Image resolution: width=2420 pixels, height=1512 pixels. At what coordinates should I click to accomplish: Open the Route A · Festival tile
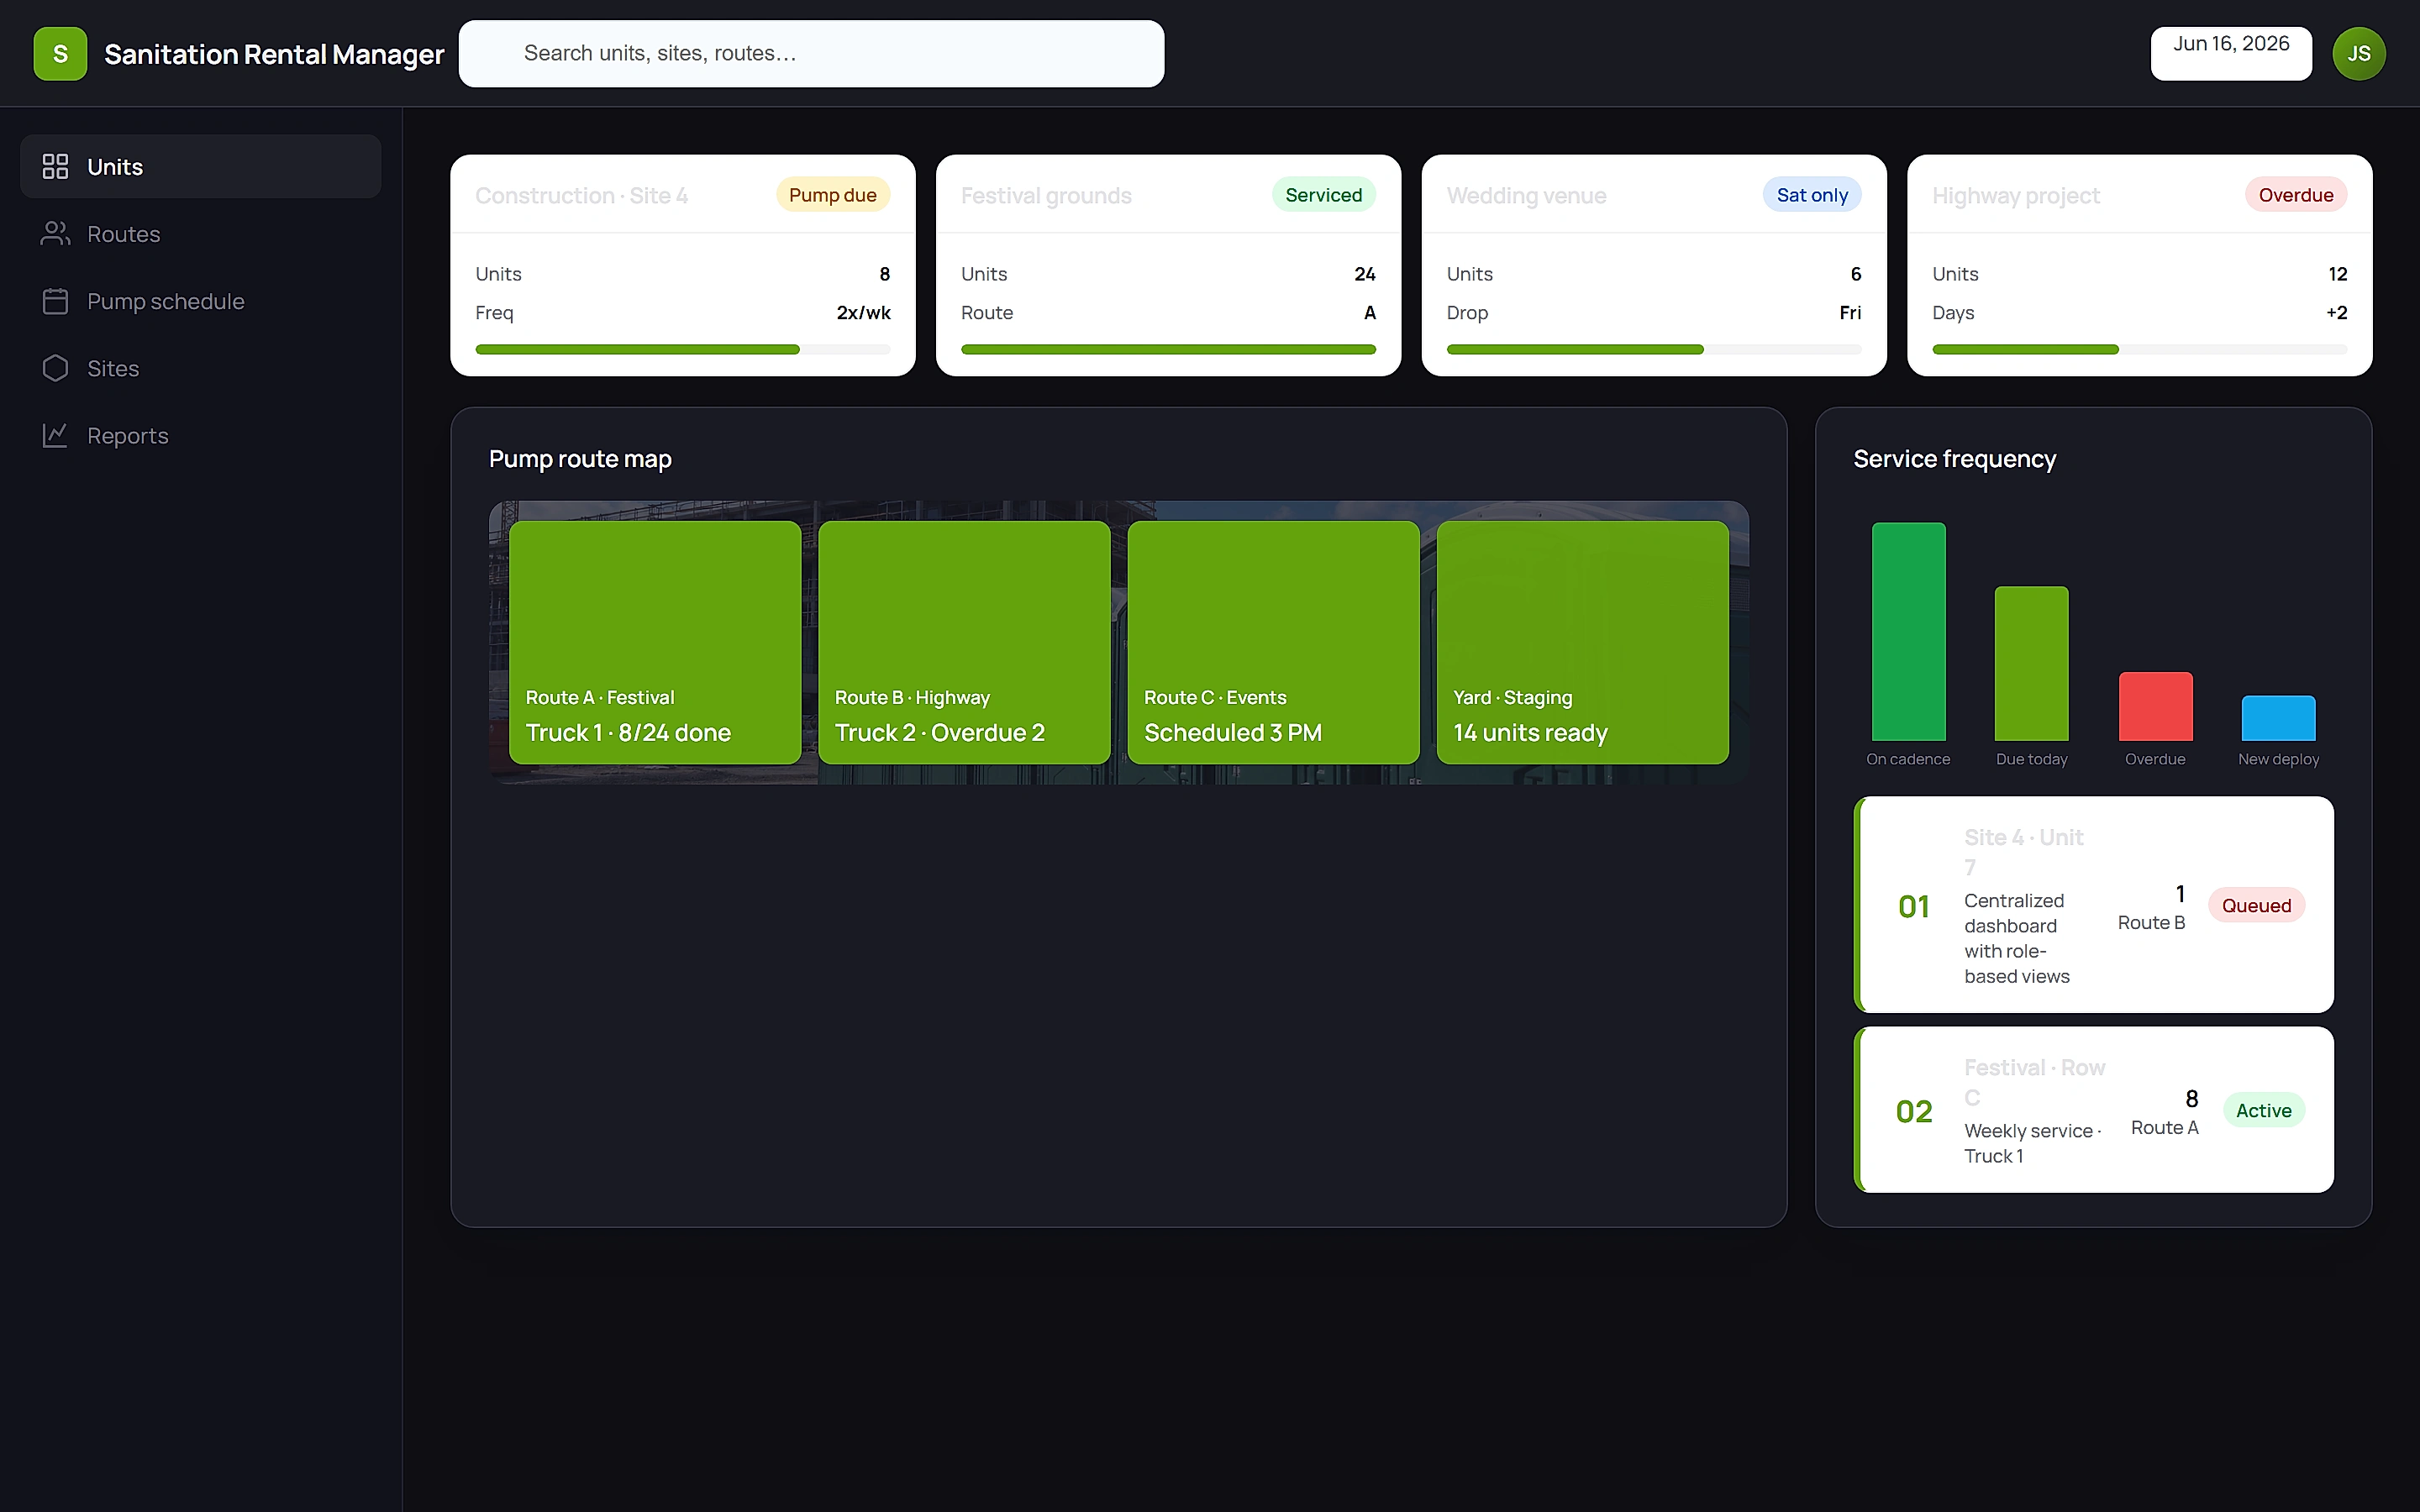click(x=655, y=642)
